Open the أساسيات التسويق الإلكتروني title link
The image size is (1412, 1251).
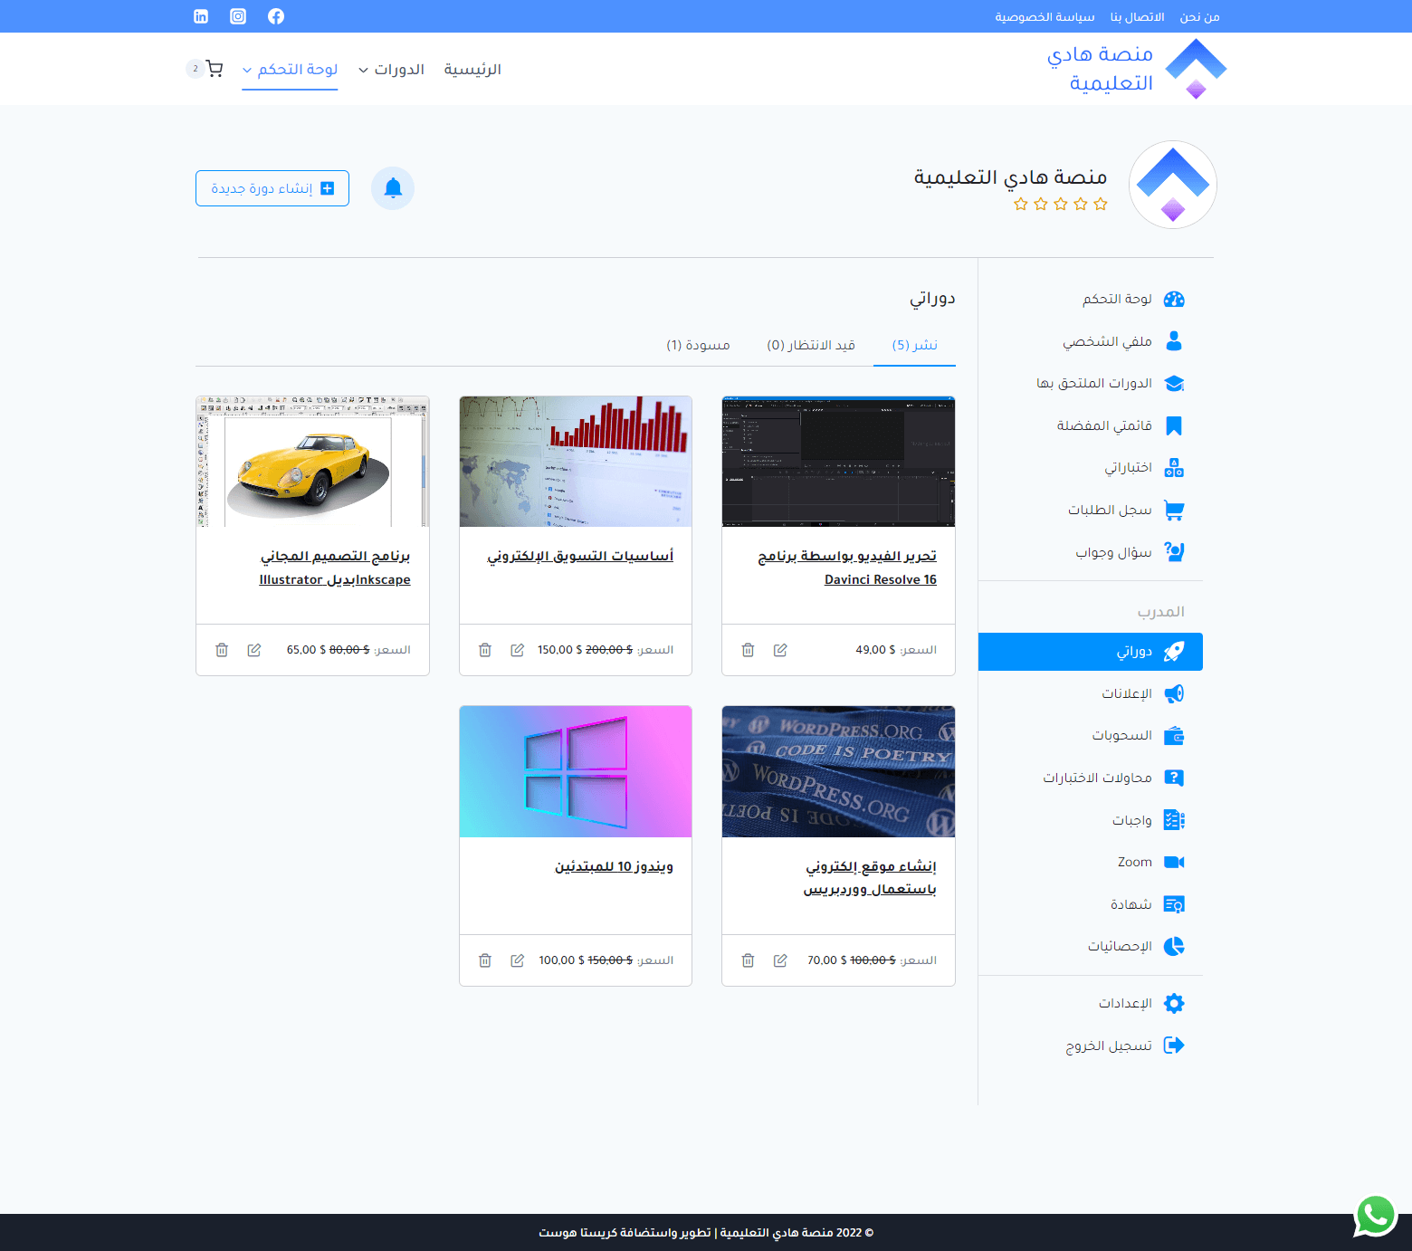(x=580, y=556)
